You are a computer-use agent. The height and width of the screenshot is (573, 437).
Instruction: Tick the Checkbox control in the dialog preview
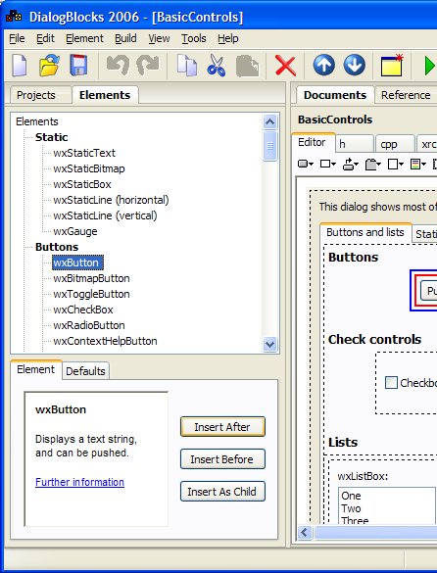click(x=391, y=383)
